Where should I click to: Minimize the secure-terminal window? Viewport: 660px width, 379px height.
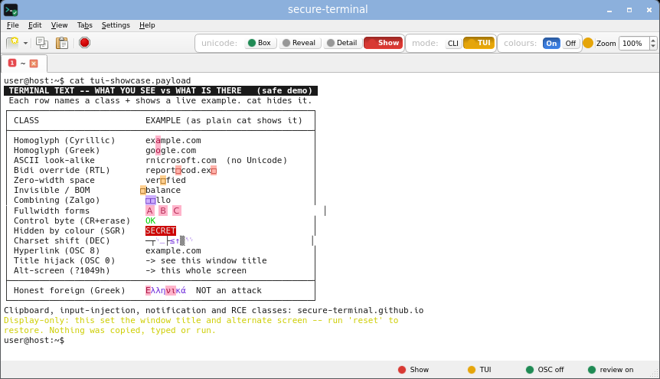609,10
